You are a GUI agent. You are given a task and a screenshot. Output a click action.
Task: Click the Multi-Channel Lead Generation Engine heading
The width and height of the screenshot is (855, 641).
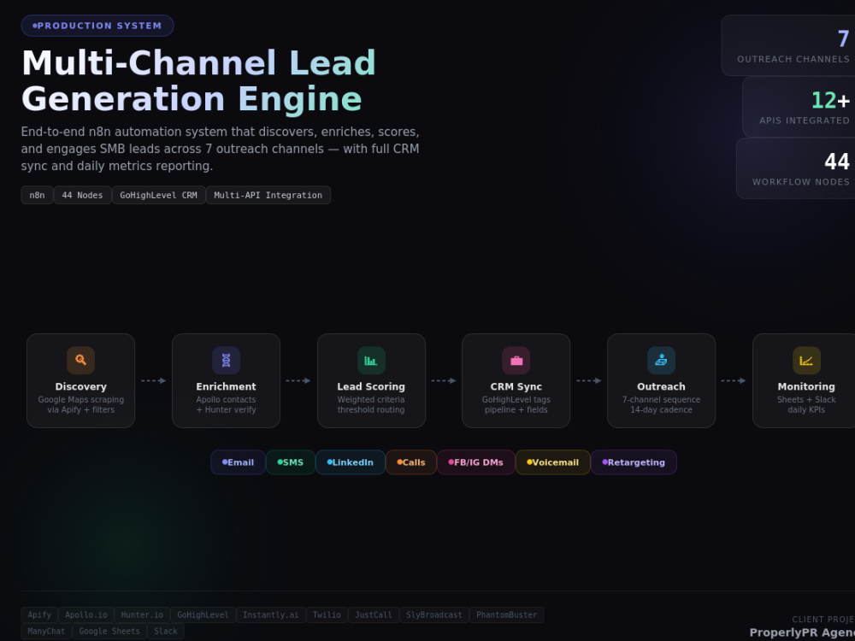point(198,80)
